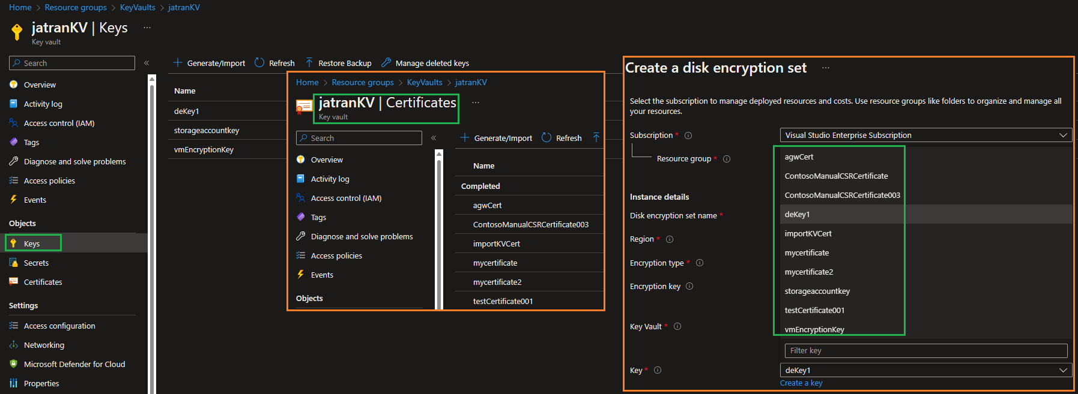Open Diagnose and solve problems in Certificates panel
1078x394 pixels.
pyautogui.click(x=362, y=236)
